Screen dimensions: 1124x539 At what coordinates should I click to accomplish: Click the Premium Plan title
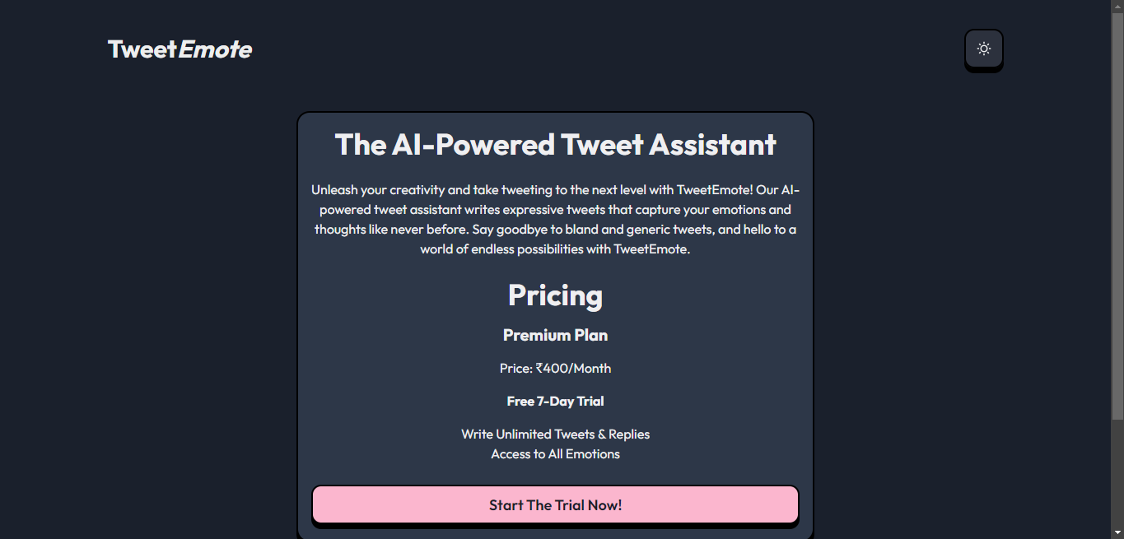555,335
